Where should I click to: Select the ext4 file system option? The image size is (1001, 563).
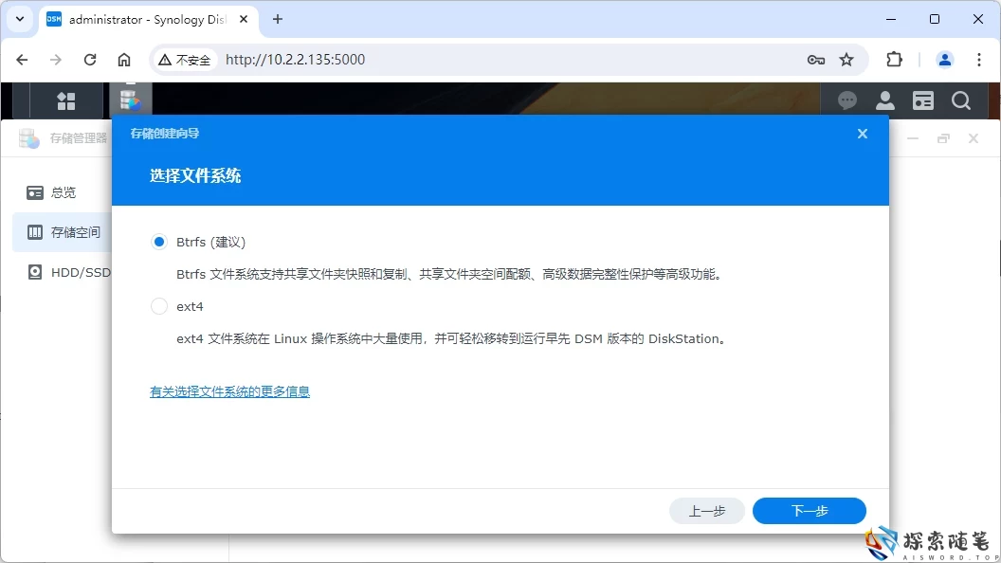(x=158, y=305)
